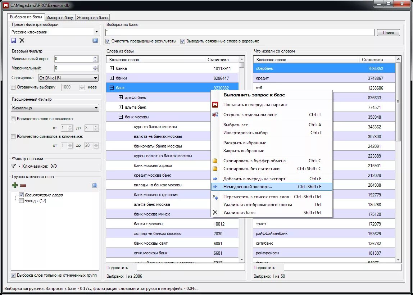Sort right list by 'Статистика' header
This screenshot has width=413, height=295.
377,60
